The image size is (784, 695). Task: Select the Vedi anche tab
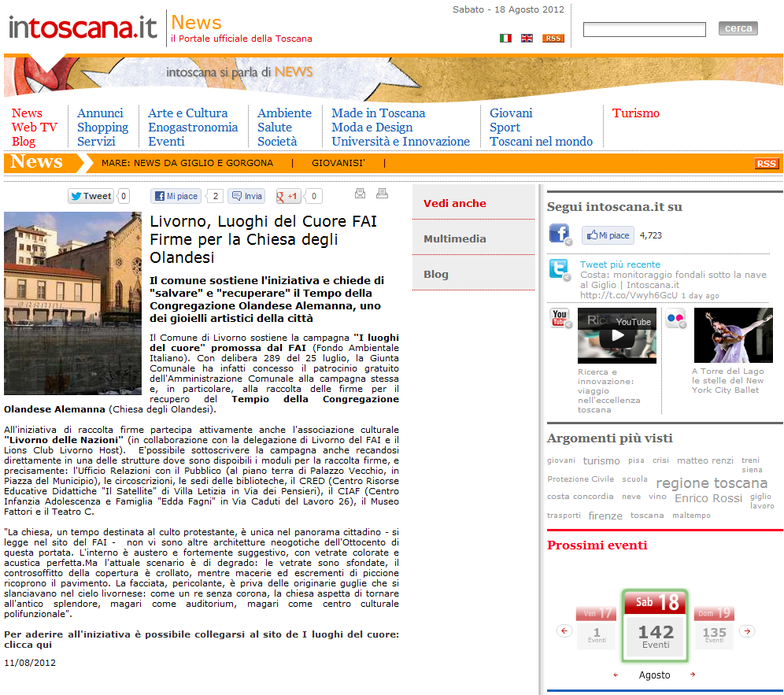point(455,203)
